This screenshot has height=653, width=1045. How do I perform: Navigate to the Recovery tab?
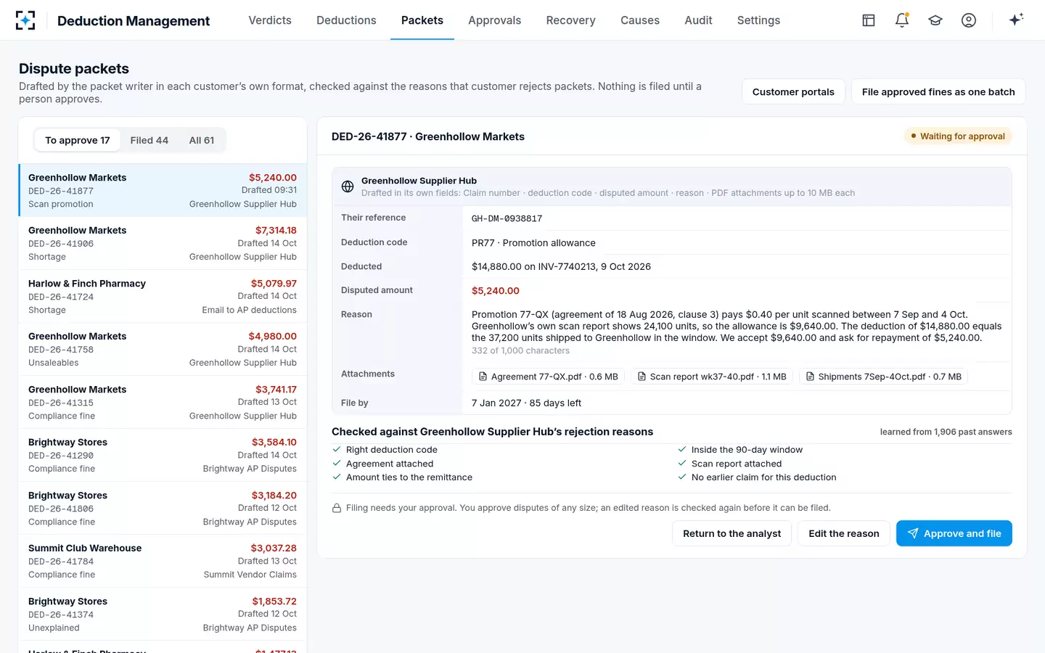click(x=571, y=20)
